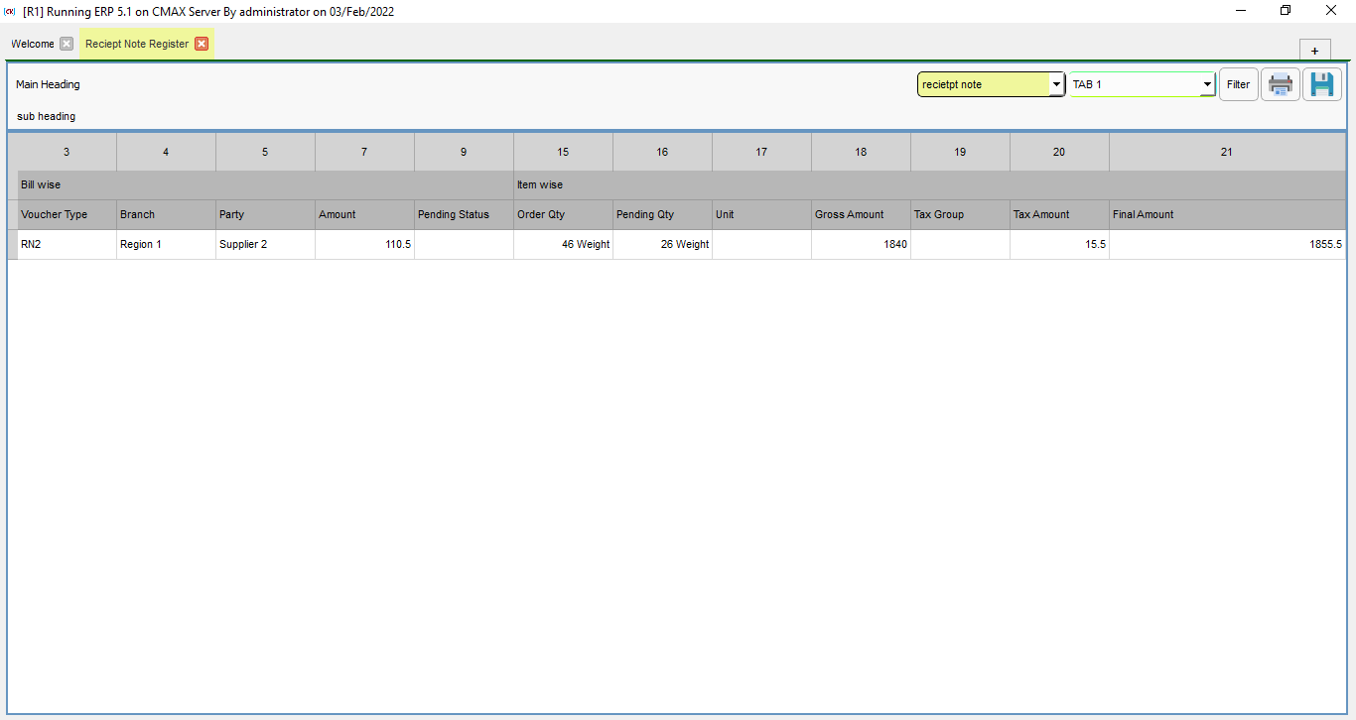Image resolution: width=1356 pixels, height=720 pixels.
Task: Click the Filter button
Action: pos(1238,84)
